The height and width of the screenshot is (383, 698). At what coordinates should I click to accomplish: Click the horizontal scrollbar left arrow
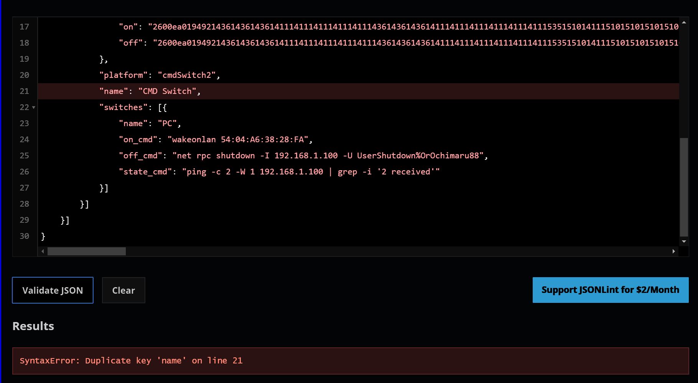[43, 251]
